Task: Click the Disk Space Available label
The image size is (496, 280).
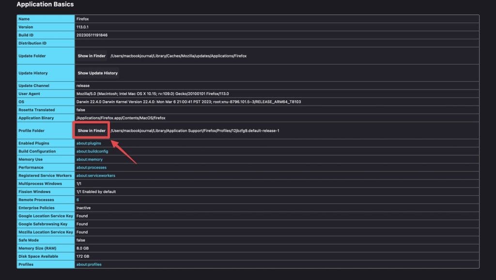Action: 38,256
